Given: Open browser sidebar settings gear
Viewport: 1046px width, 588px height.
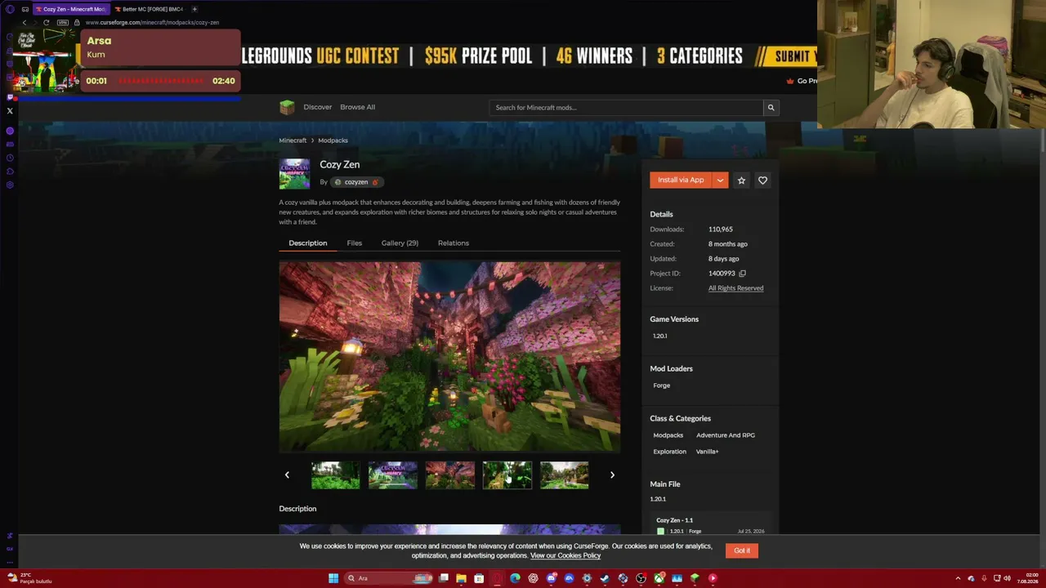Looking at the screenshot, I should tap(10, 185).
